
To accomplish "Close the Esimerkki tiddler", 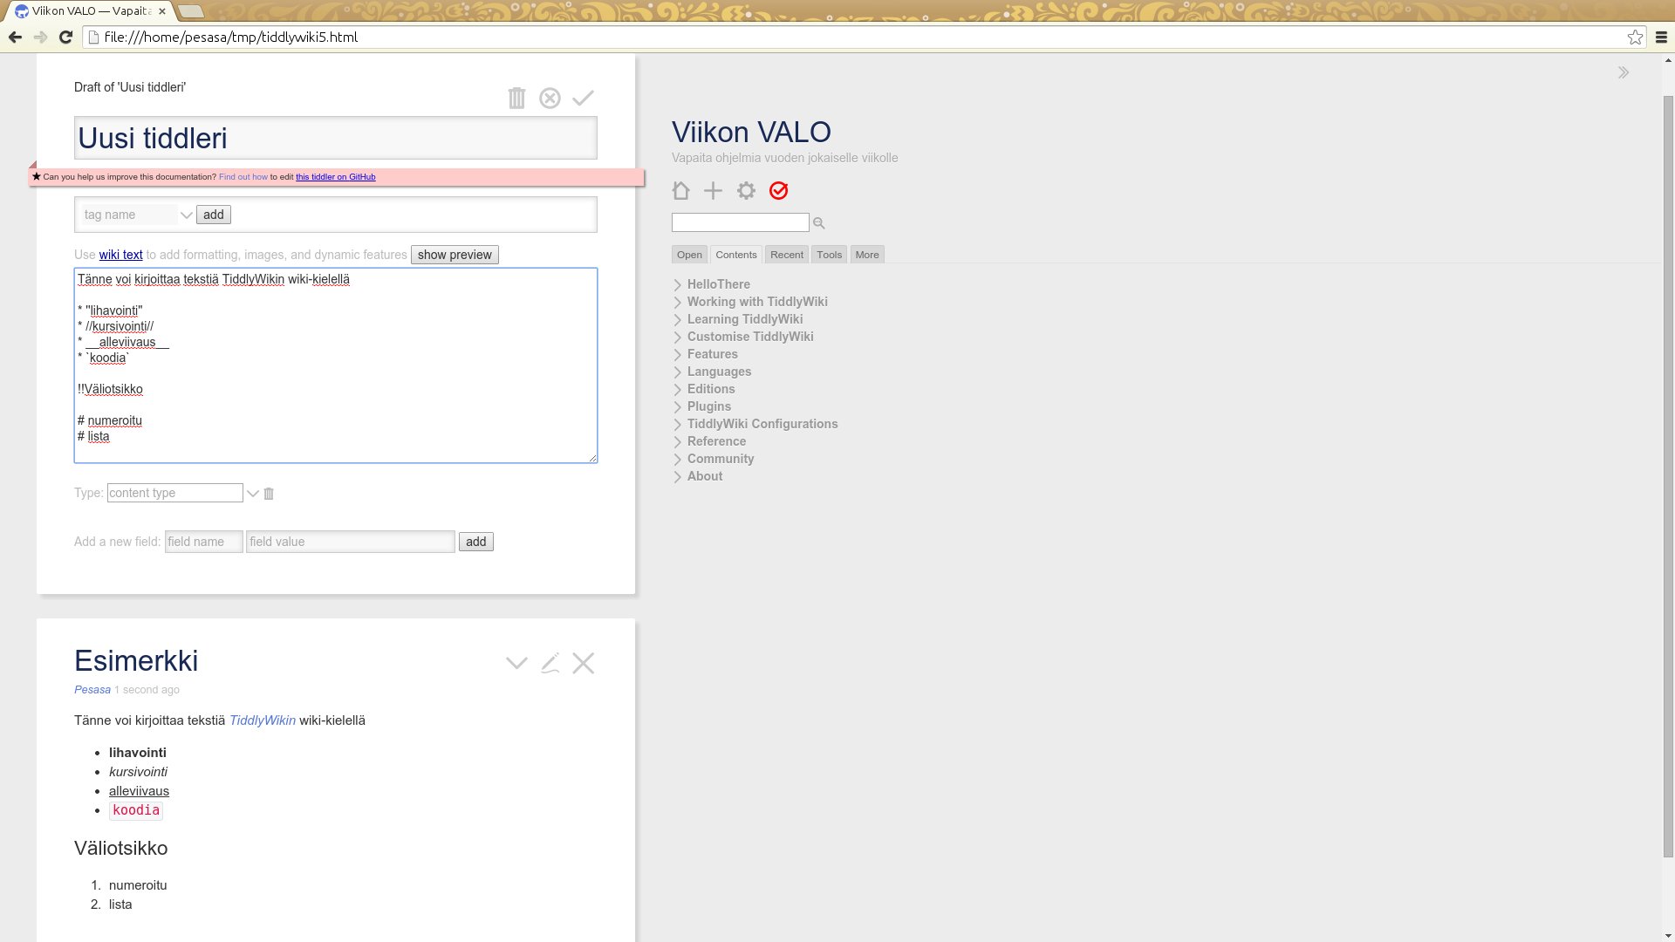I will click(583, 663).
